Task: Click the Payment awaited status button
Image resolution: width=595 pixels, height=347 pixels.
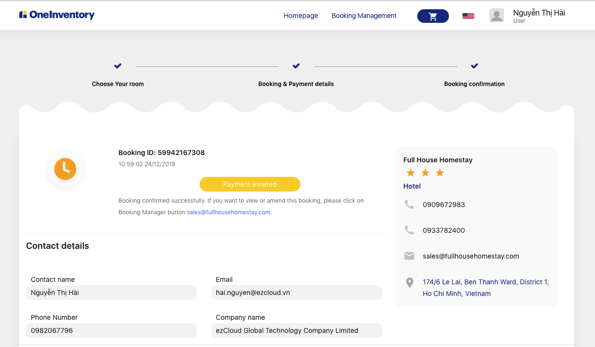Action: (x=250, y=184)
